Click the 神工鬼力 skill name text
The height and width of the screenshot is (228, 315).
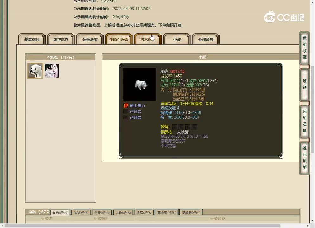coord(137,105)
